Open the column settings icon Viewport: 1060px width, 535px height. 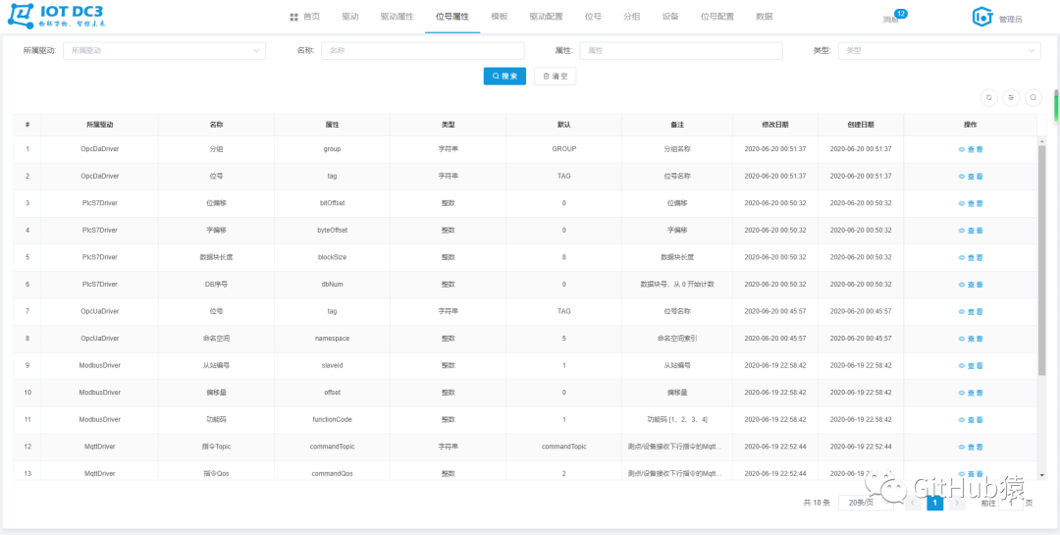coord(1011,98)
